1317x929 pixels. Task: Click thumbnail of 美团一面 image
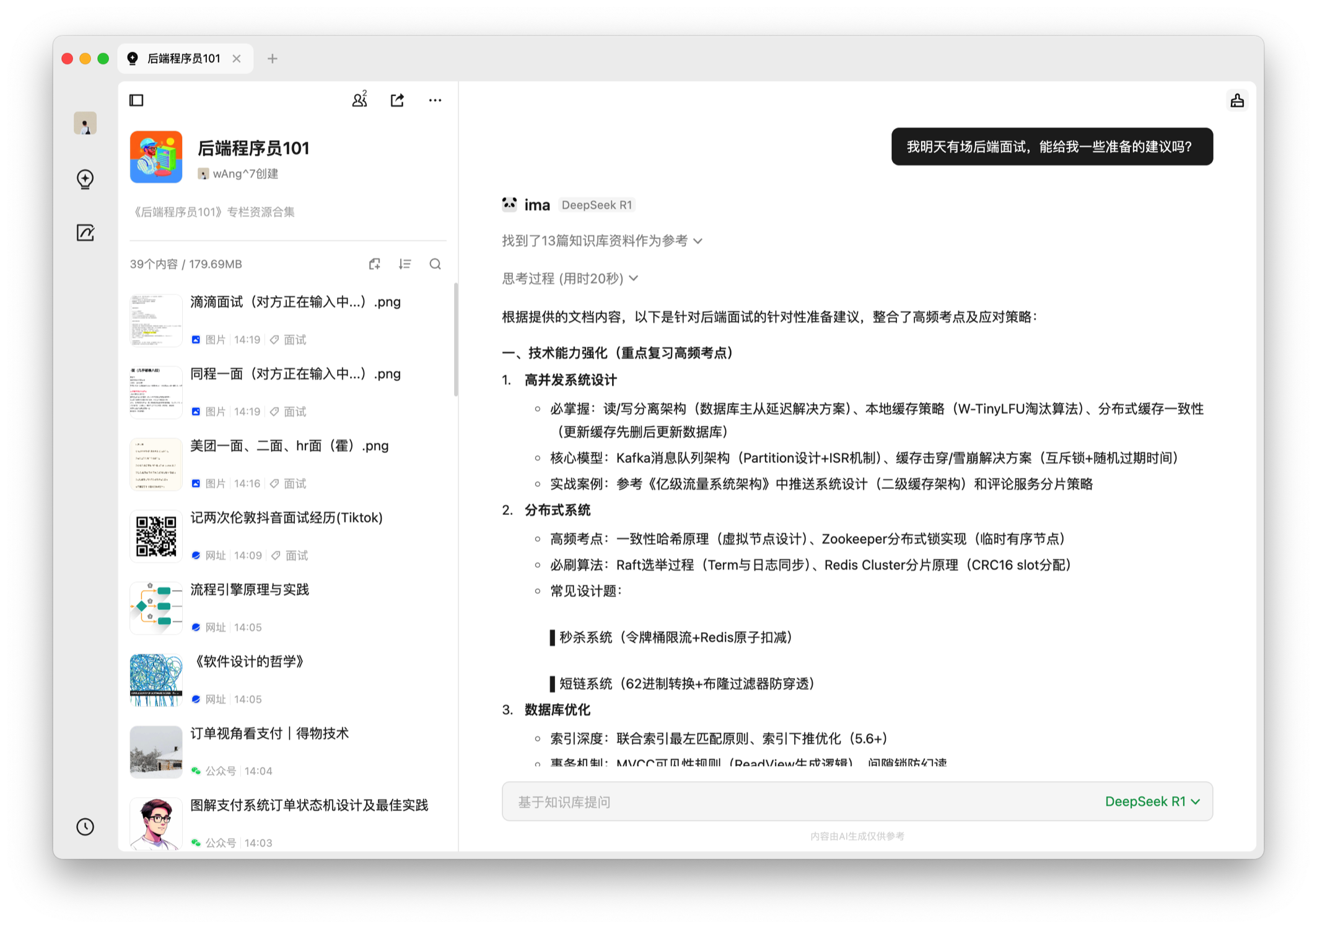tap(156, 464)
